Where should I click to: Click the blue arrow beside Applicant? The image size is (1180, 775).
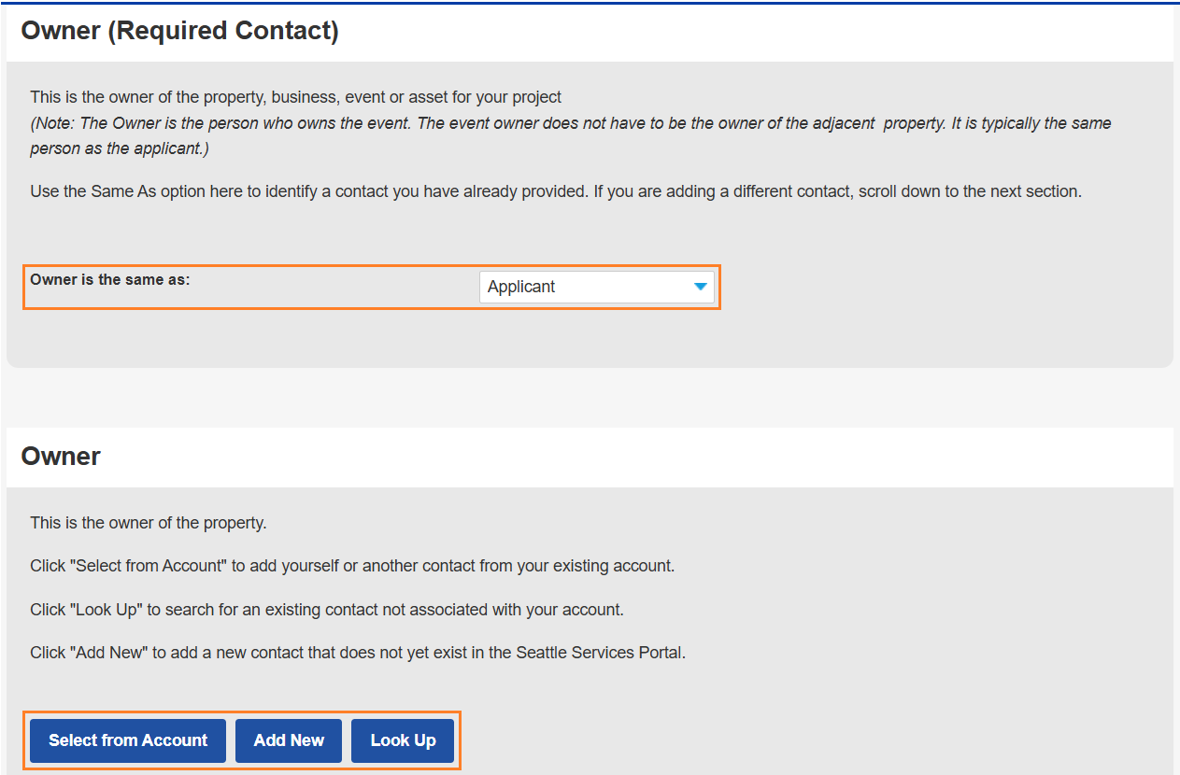click(x=701, y=287)
